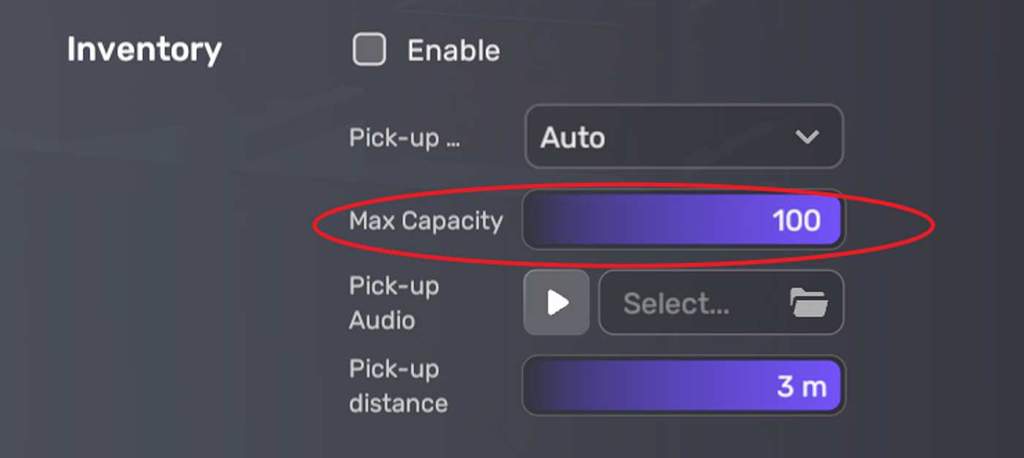
Task: Click the Pick-up distance slider
Action: pos(683,386)
